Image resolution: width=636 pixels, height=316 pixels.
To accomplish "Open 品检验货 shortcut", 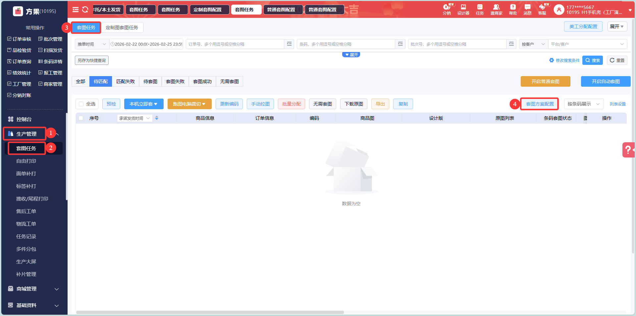I will click(19, 50).
